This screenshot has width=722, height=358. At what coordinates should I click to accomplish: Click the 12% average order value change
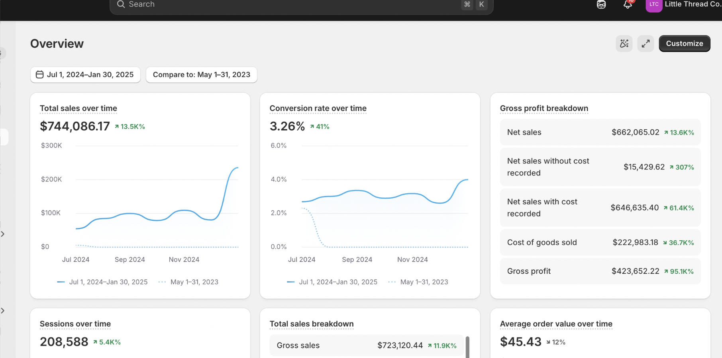(556, 342)
